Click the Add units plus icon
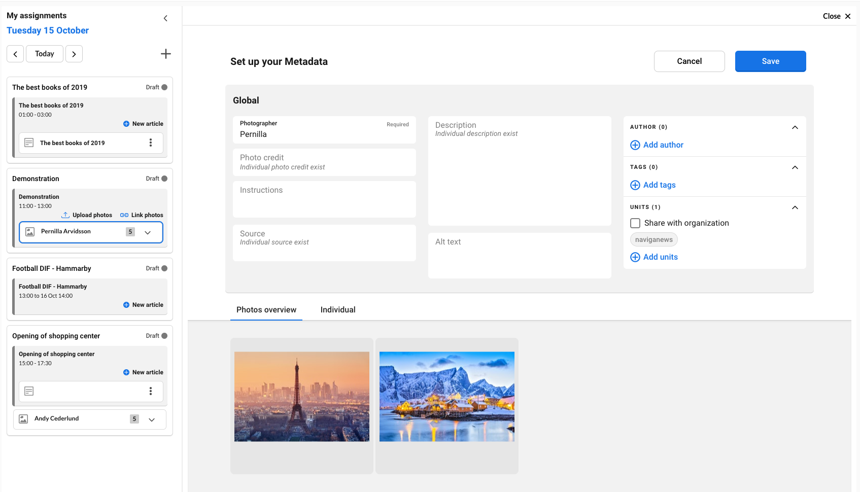 point(635,257)
